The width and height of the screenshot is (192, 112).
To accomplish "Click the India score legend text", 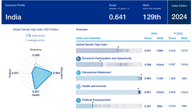I will 38,36.
